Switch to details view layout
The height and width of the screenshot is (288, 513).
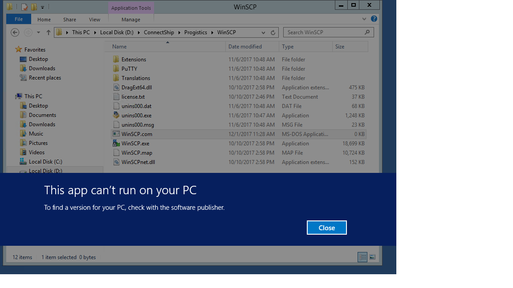[362, 257]
